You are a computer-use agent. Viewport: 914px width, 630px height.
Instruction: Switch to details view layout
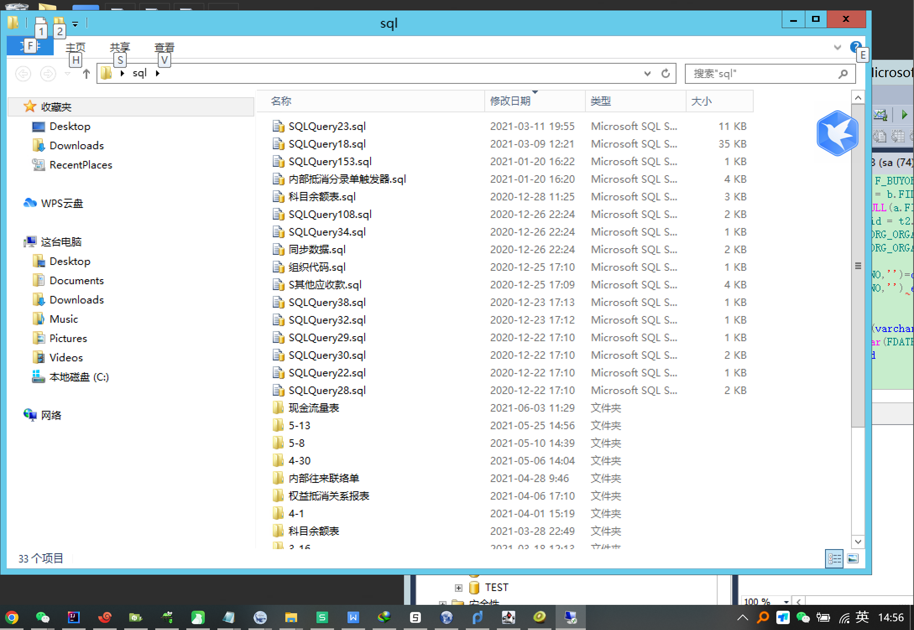point(834,558)
